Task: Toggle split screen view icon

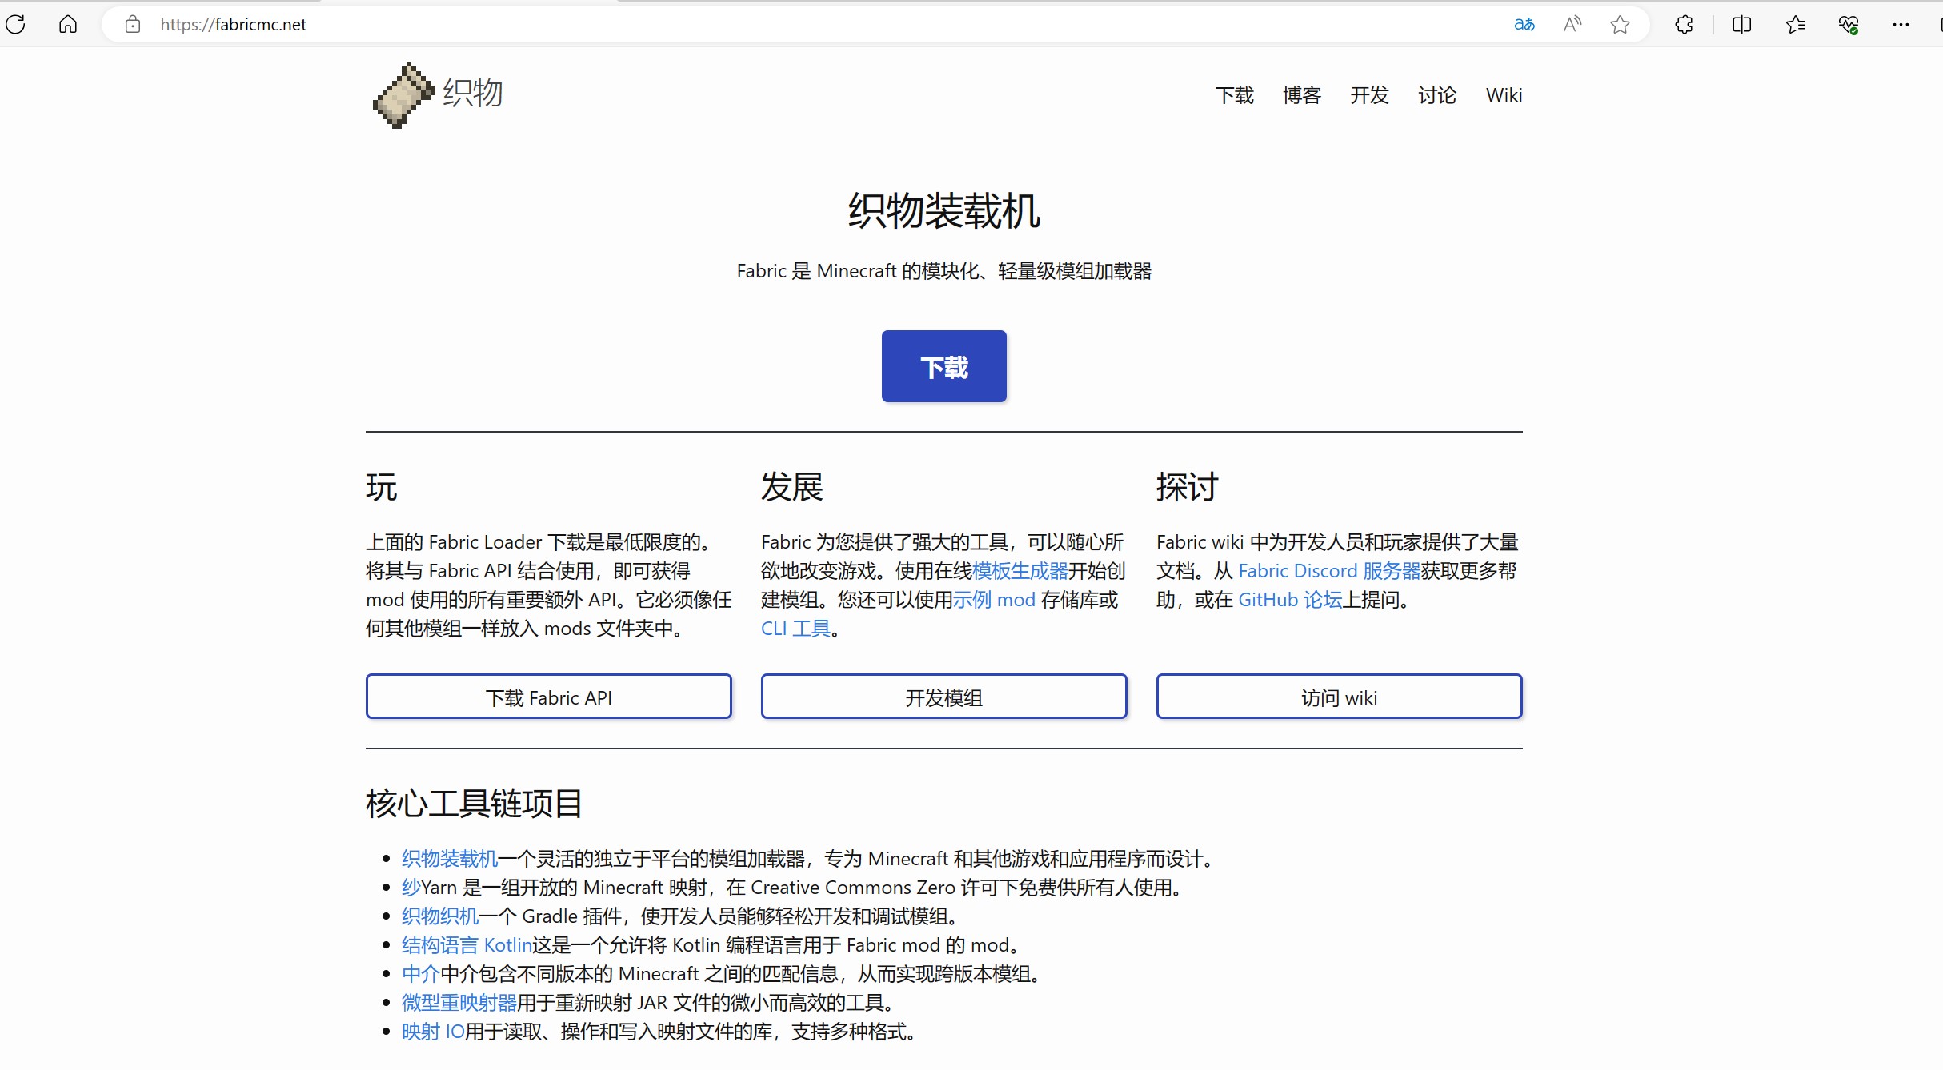Action: [x=1741, y=25]
